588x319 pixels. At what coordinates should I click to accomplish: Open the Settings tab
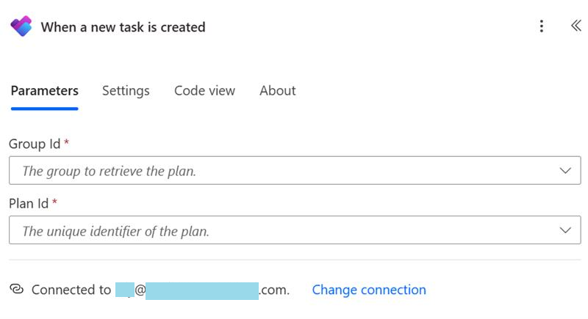coord(126,91)
